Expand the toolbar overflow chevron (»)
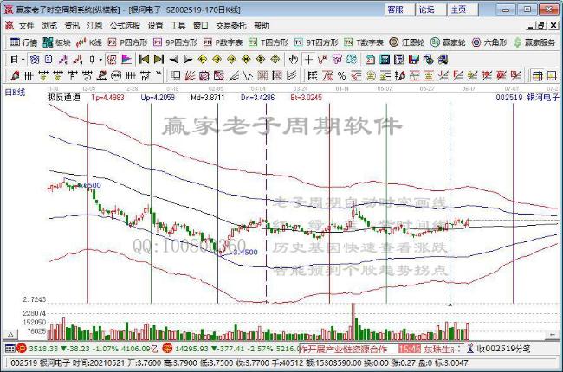This screenshot has width=563, height=372. (159, 74)
